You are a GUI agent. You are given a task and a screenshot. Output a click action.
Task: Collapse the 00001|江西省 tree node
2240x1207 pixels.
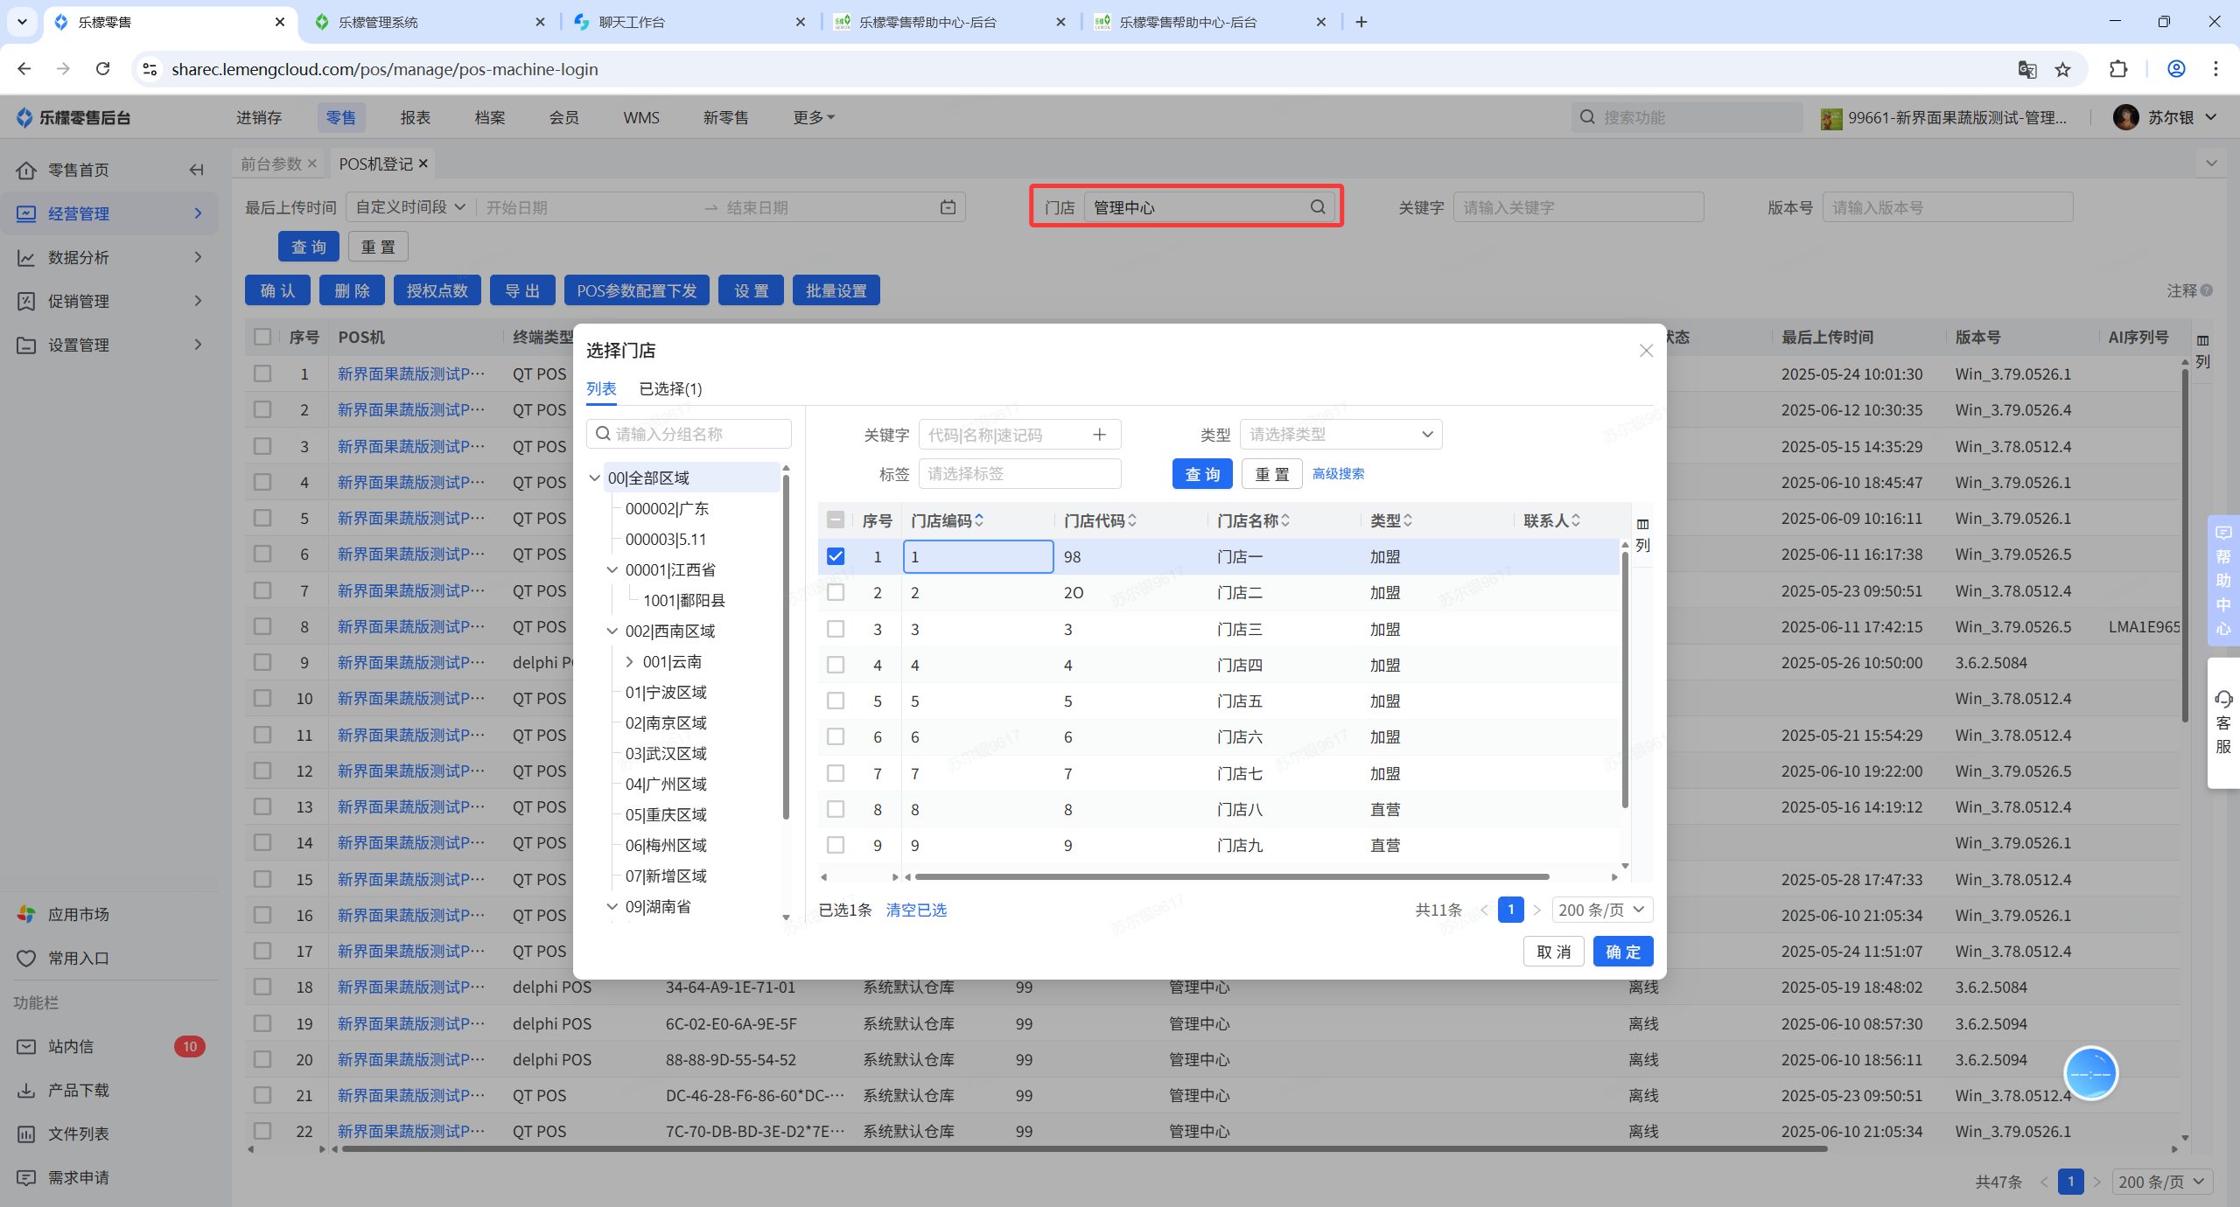click(x=612, y=569)
